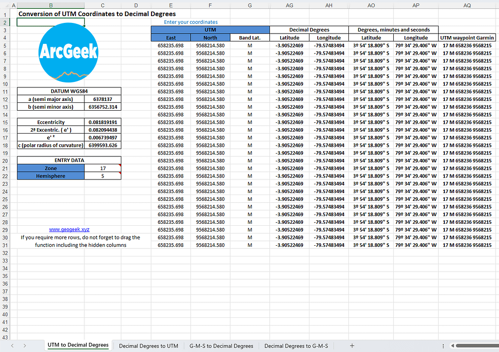The height and width of the screenshot is (352, 499).
Task: Select Longitude -79.57483494 in row 5
Action: 329,45
